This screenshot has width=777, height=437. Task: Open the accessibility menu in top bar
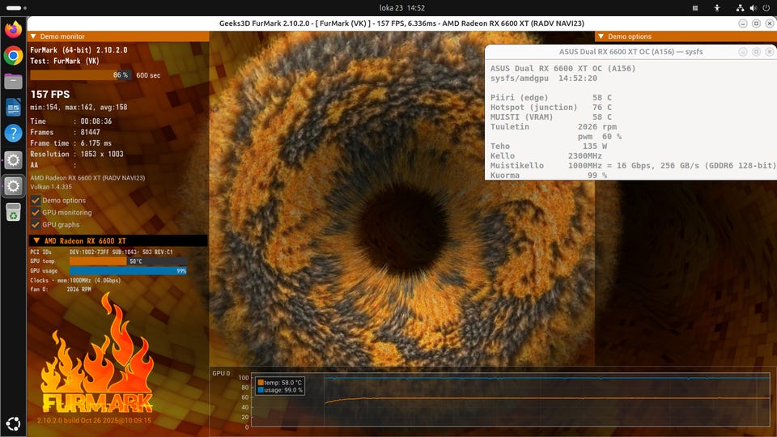pos(717,8)
